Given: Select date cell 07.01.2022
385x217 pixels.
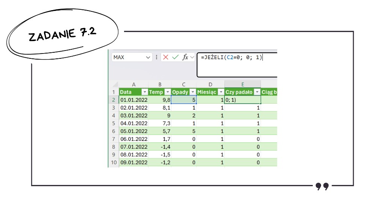Looking at the screenshot, I should [133, 147].
